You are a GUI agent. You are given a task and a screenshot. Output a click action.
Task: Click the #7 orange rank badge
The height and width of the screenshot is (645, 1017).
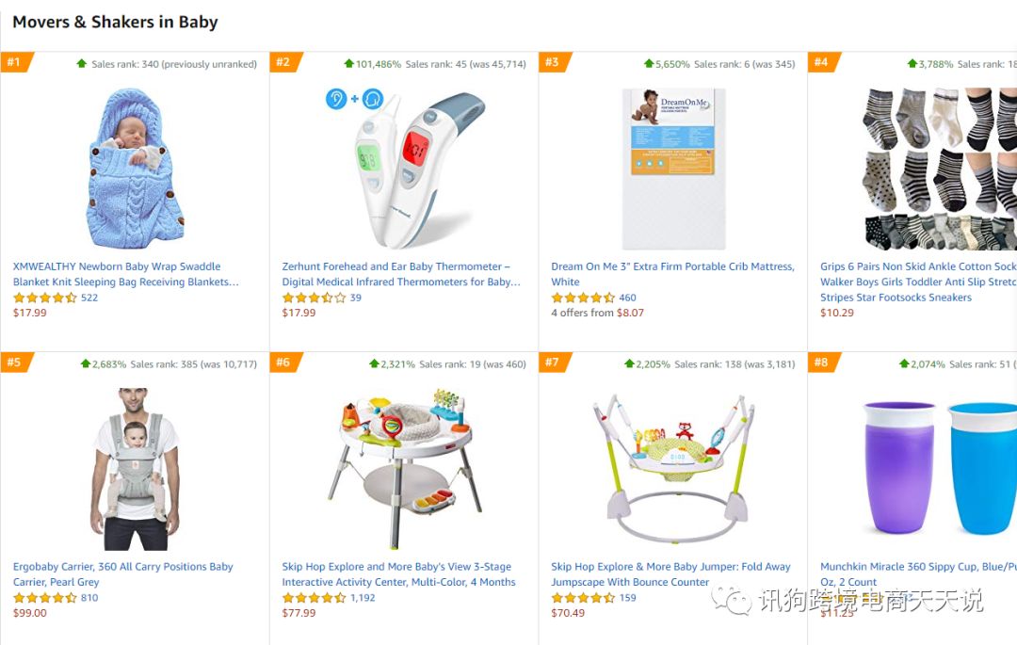(x=554, y=362)
